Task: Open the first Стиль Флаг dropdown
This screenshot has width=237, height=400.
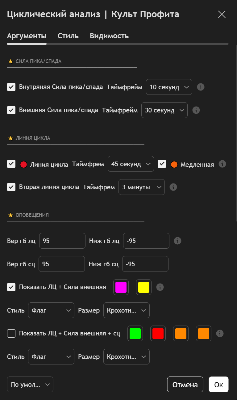Action: click(x=51, y=310)
